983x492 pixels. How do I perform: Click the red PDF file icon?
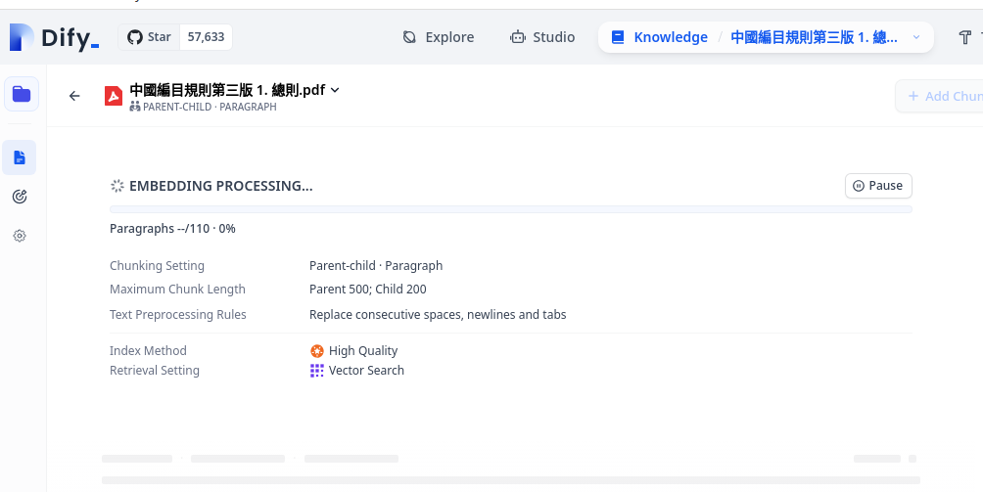(114, 96)
